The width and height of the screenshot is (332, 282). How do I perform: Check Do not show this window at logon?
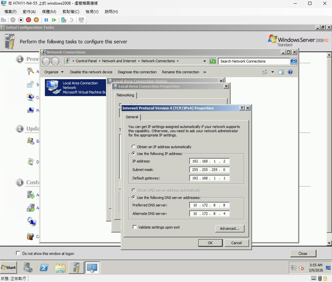[x=18, y=253]
